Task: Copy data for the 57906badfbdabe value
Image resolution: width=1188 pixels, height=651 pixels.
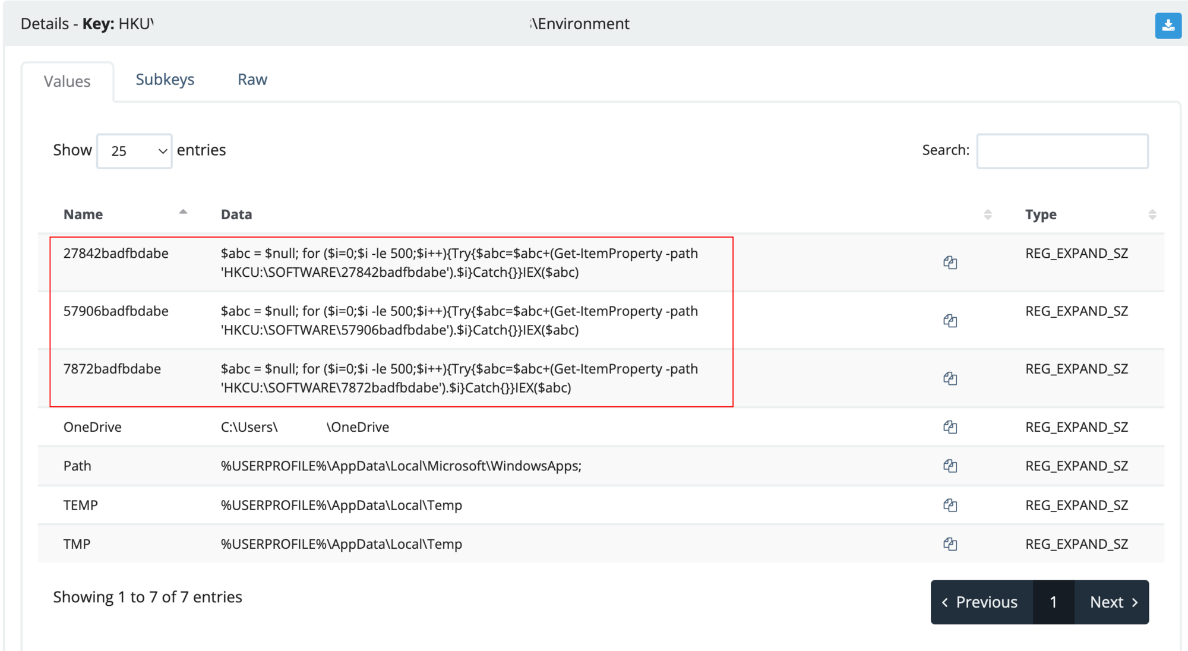Action: pyautogui.click(x=950, y=321)
